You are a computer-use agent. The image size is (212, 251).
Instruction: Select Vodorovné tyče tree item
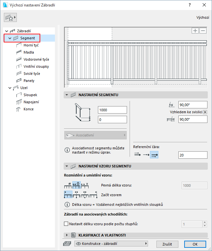click(36, 59)
